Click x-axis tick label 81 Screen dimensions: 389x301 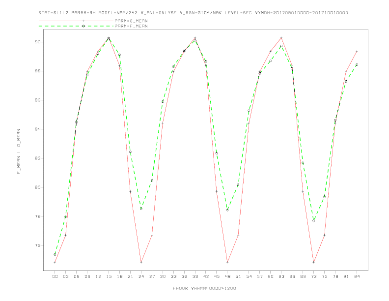point(346,276)
